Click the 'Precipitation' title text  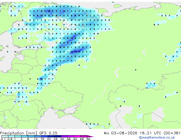[x=12, y=133]
